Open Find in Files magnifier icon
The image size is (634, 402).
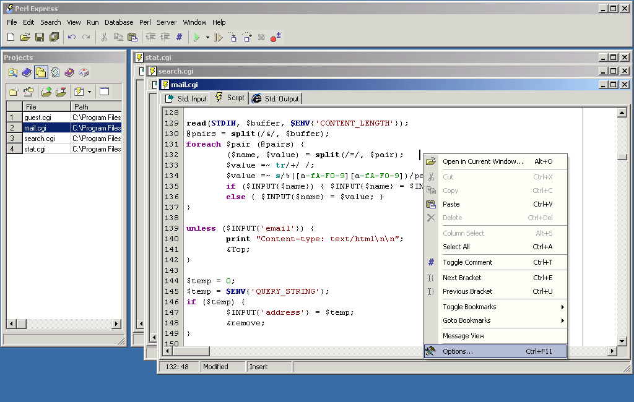pos(12,72)
